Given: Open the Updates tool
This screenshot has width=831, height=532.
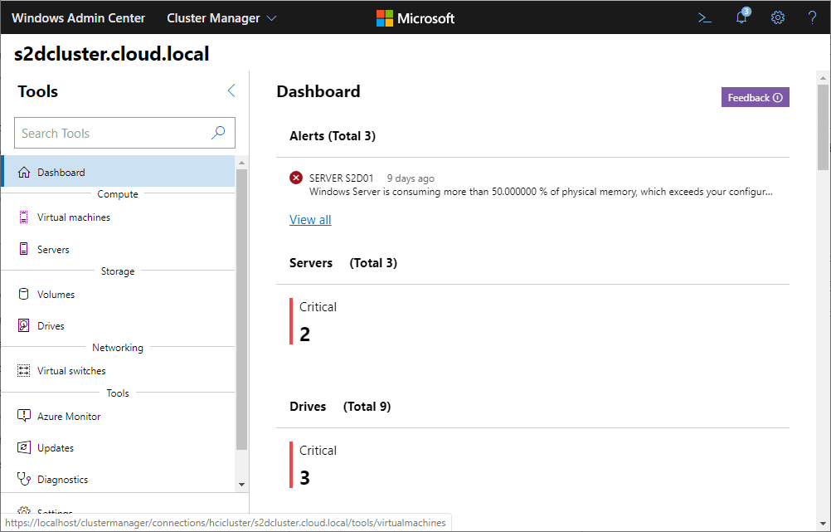Looking at the screenshot, I should [x=56, y=448].
